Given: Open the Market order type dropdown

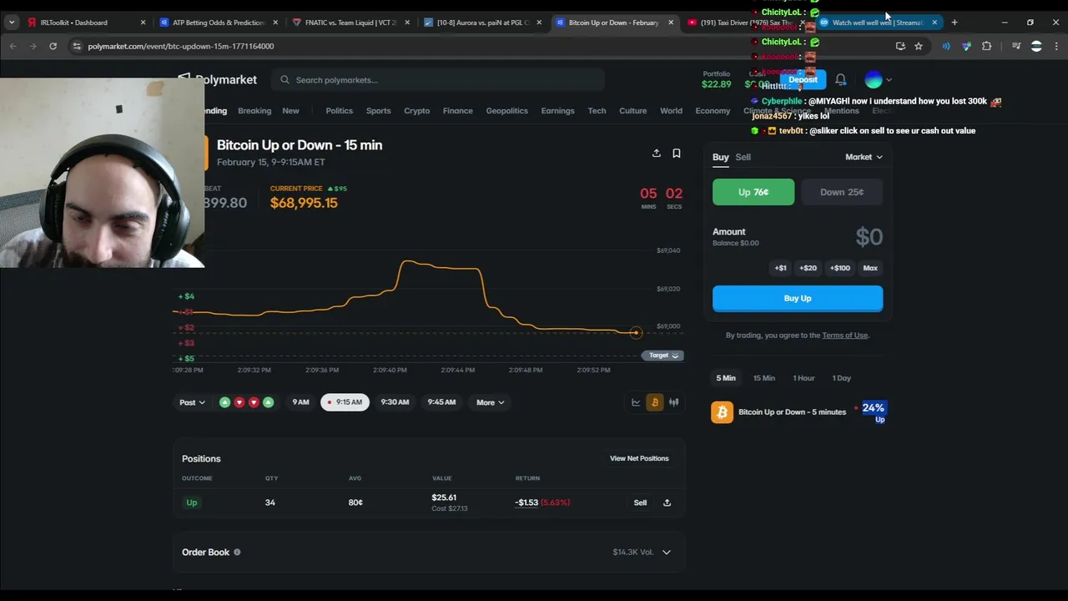Looking at the screenshot, I should point(864,157).
